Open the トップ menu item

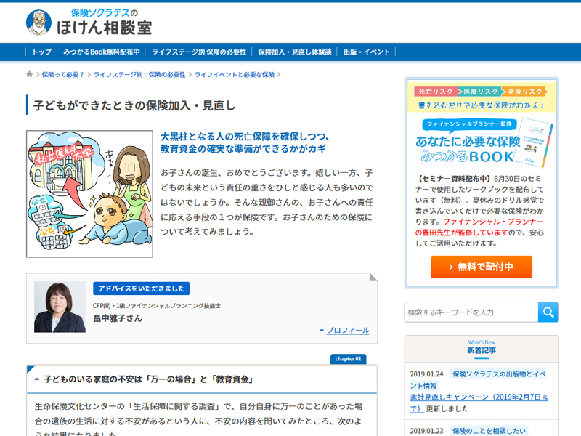[41, 52]
